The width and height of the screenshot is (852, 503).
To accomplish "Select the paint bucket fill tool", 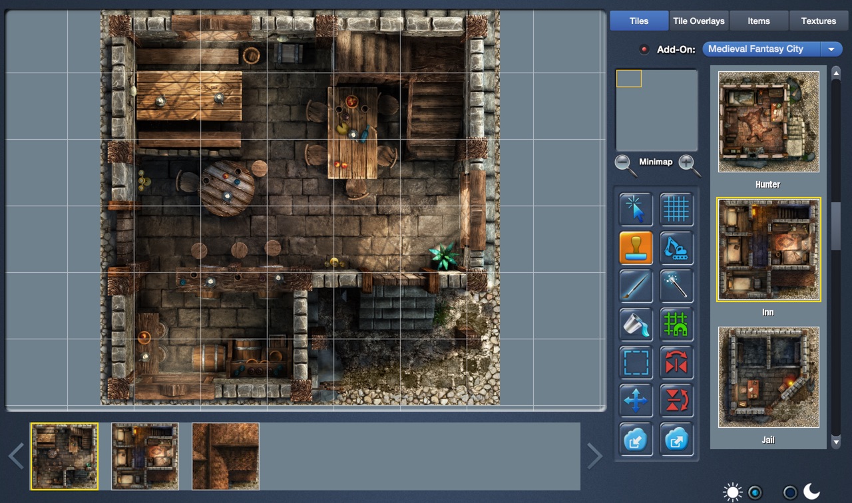I will click(x=636, y=325).
